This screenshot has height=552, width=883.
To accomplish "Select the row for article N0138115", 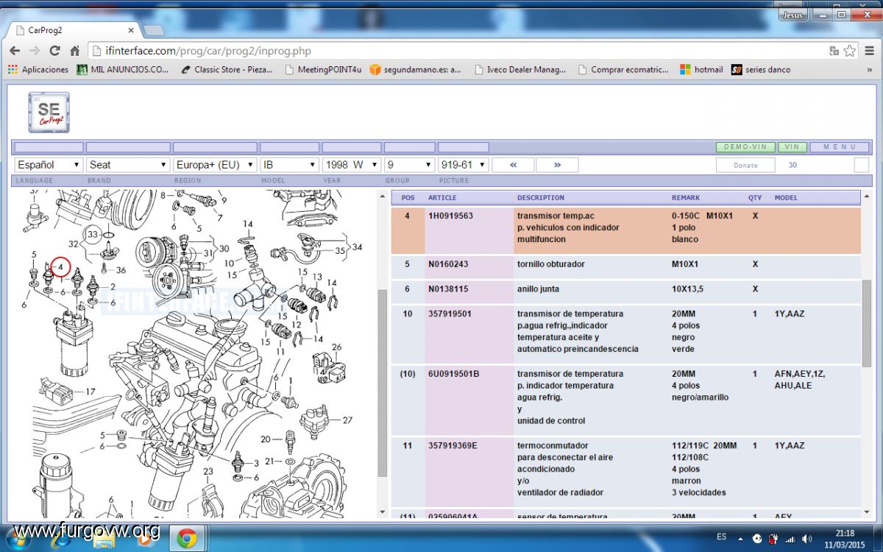I will [x=625, y=291].
